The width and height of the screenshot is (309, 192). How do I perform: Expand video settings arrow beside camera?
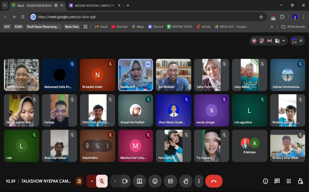pyautogui.click(x=115, y=181)
